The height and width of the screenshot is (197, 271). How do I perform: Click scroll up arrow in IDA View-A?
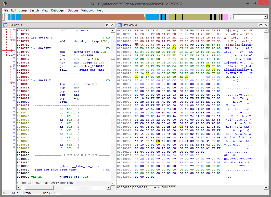click(x=113, y=31)
